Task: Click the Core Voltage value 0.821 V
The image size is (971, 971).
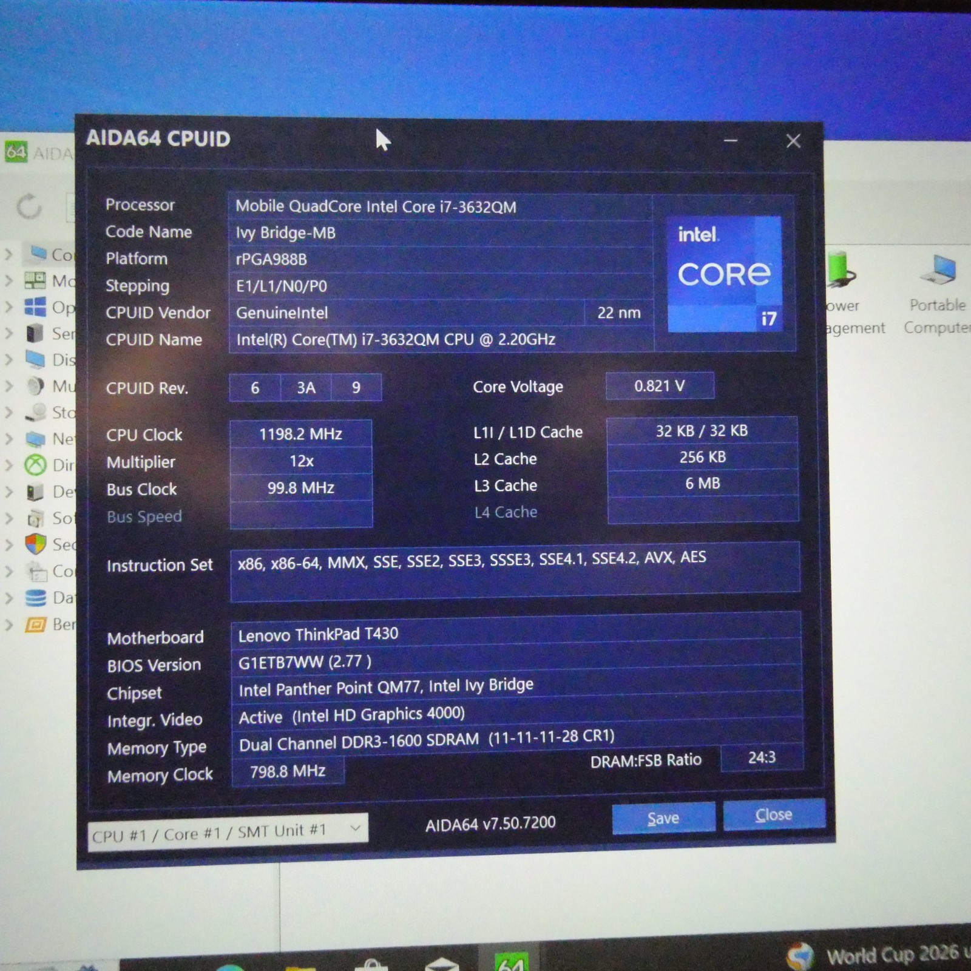Action: click(x=660, y=386)
